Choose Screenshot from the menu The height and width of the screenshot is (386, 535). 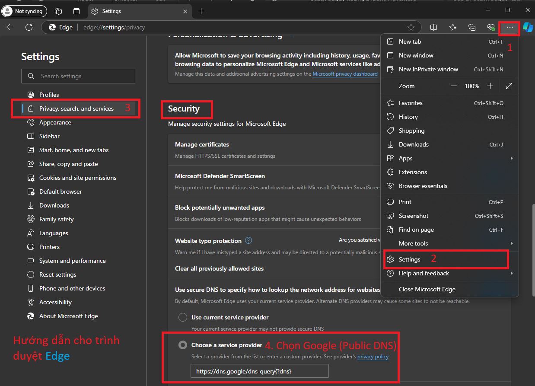(x=449, y=216)
